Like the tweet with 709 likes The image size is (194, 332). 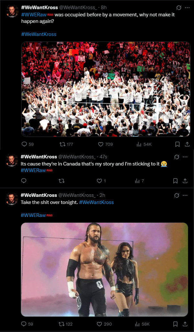(x=101, y=144)
